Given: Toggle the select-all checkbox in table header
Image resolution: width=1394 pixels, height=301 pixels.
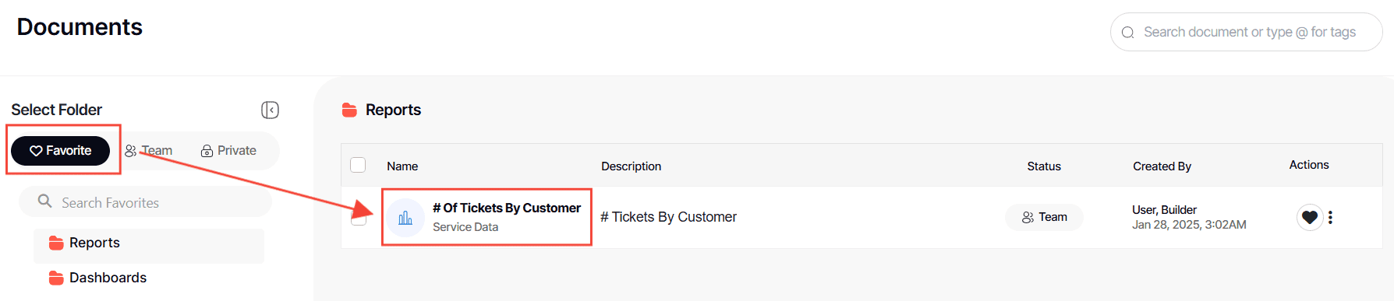Looking at the screenshot, I should 358,165.
